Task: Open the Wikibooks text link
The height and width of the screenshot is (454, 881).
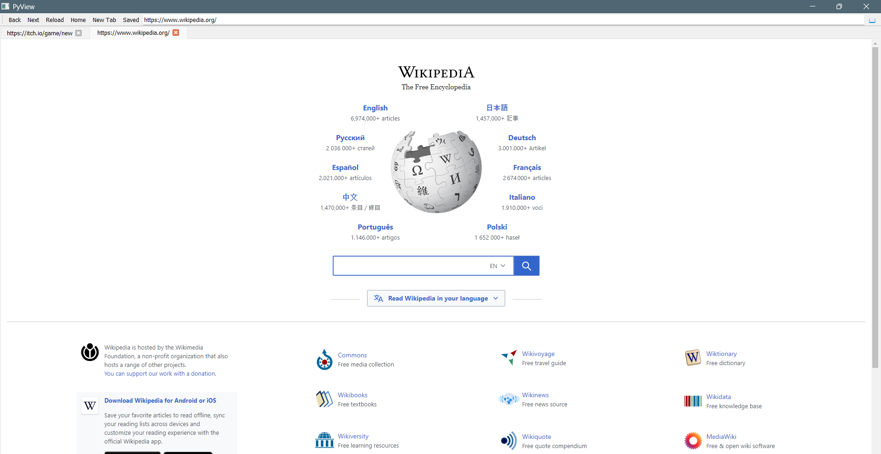Action: coord(352,395)
